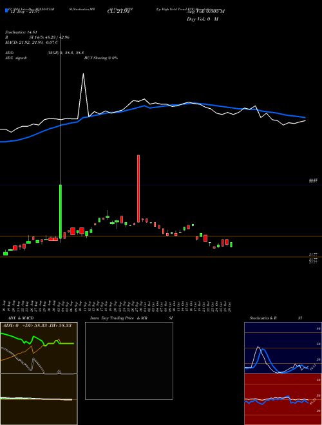The width and height of the screenshot is (322, 425).
Task: Click the 'MACD: 21.92, 21.99, -0.07 C' readout
Action: pyautogui.click(x=32, y=42)
